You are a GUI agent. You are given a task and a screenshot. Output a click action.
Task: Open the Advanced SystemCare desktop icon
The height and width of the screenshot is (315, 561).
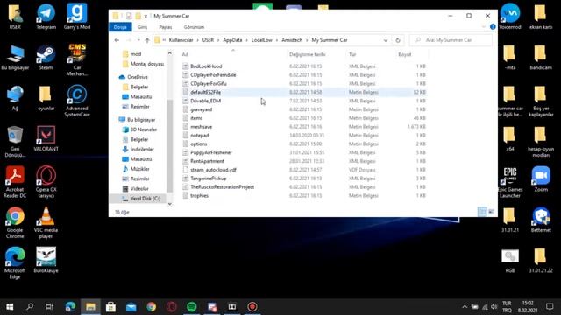pyautogui.click(x=77, y=101)
